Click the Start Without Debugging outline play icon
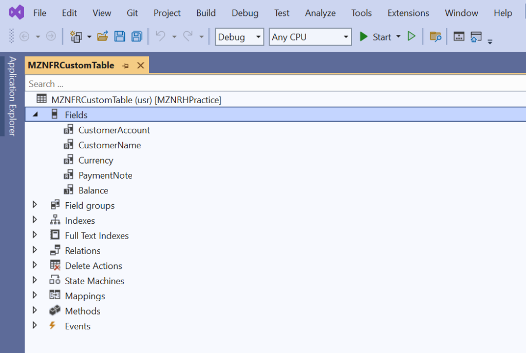 pos(411,36)
